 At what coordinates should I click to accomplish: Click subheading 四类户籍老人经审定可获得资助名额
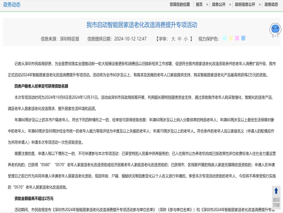41,86
